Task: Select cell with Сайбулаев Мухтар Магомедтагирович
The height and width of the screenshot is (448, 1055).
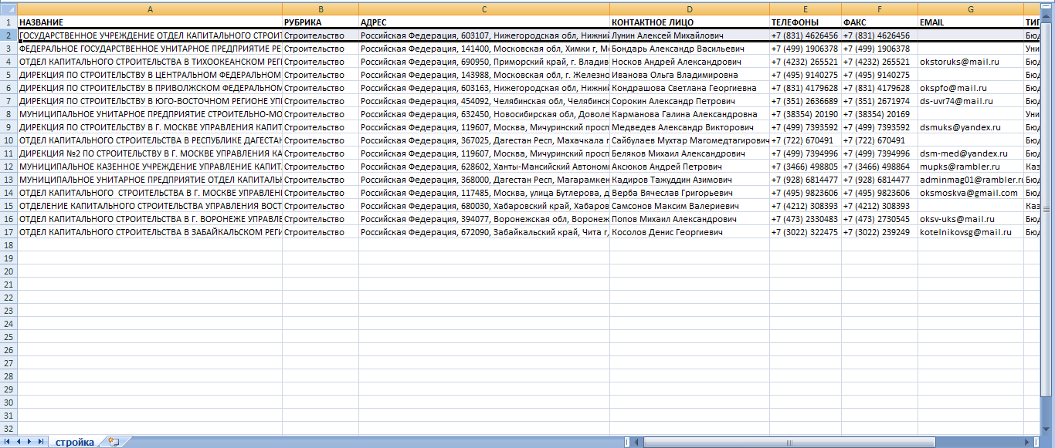Action: tap(690, 140)
